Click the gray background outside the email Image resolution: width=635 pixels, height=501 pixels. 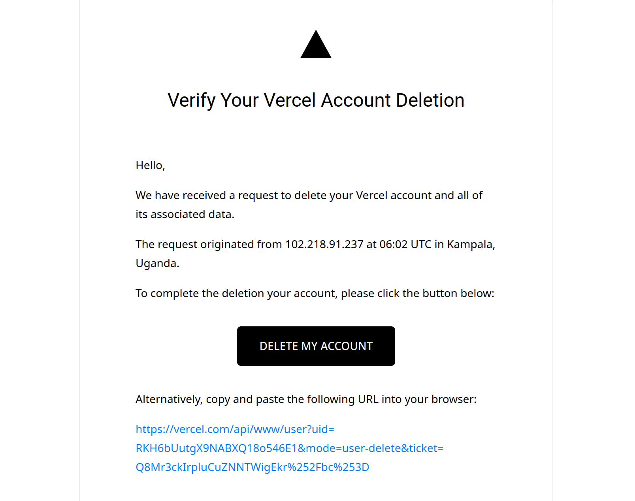tap(40, 237)
